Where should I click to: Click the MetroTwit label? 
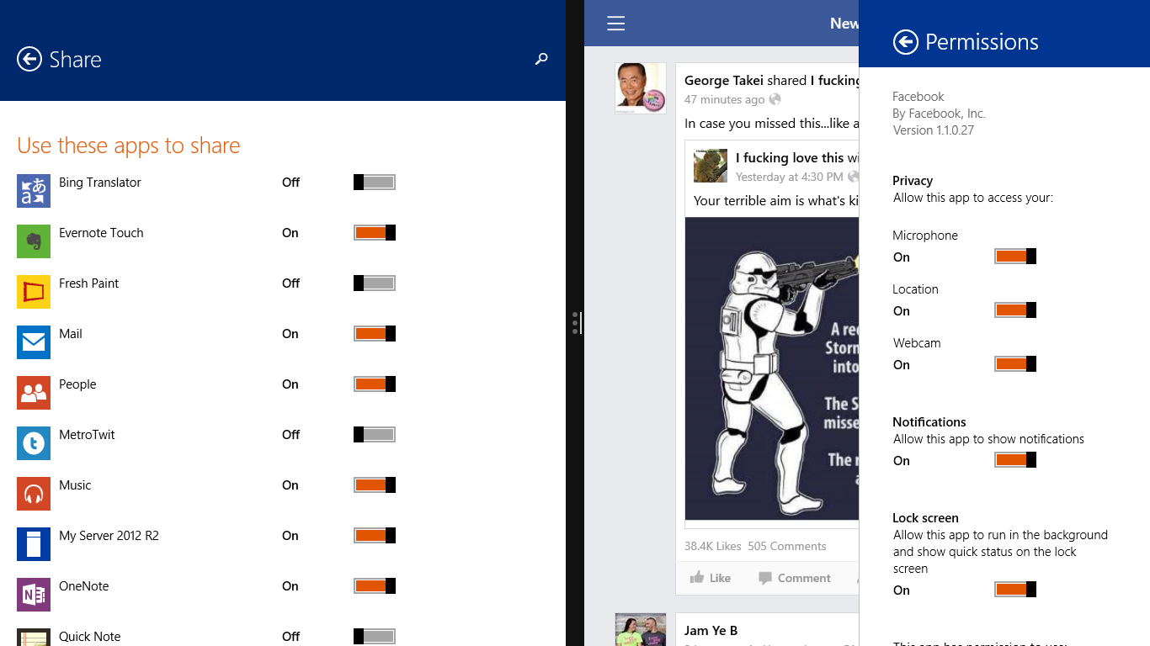point(87,435)
